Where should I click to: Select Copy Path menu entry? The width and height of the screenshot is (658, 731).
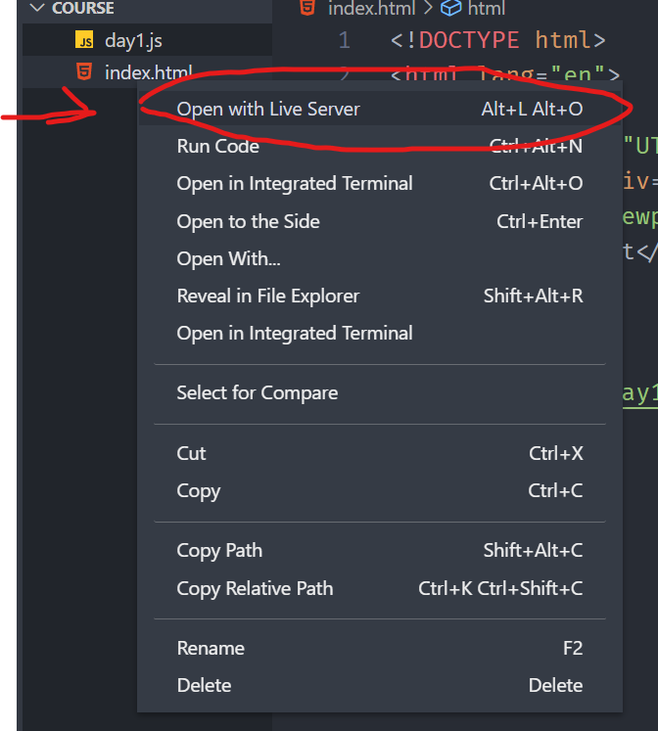point(380,551)
